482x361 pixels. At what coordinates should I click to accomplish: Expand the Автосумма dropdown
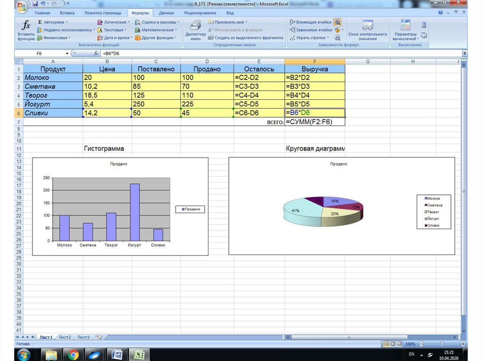coord(66,22)
